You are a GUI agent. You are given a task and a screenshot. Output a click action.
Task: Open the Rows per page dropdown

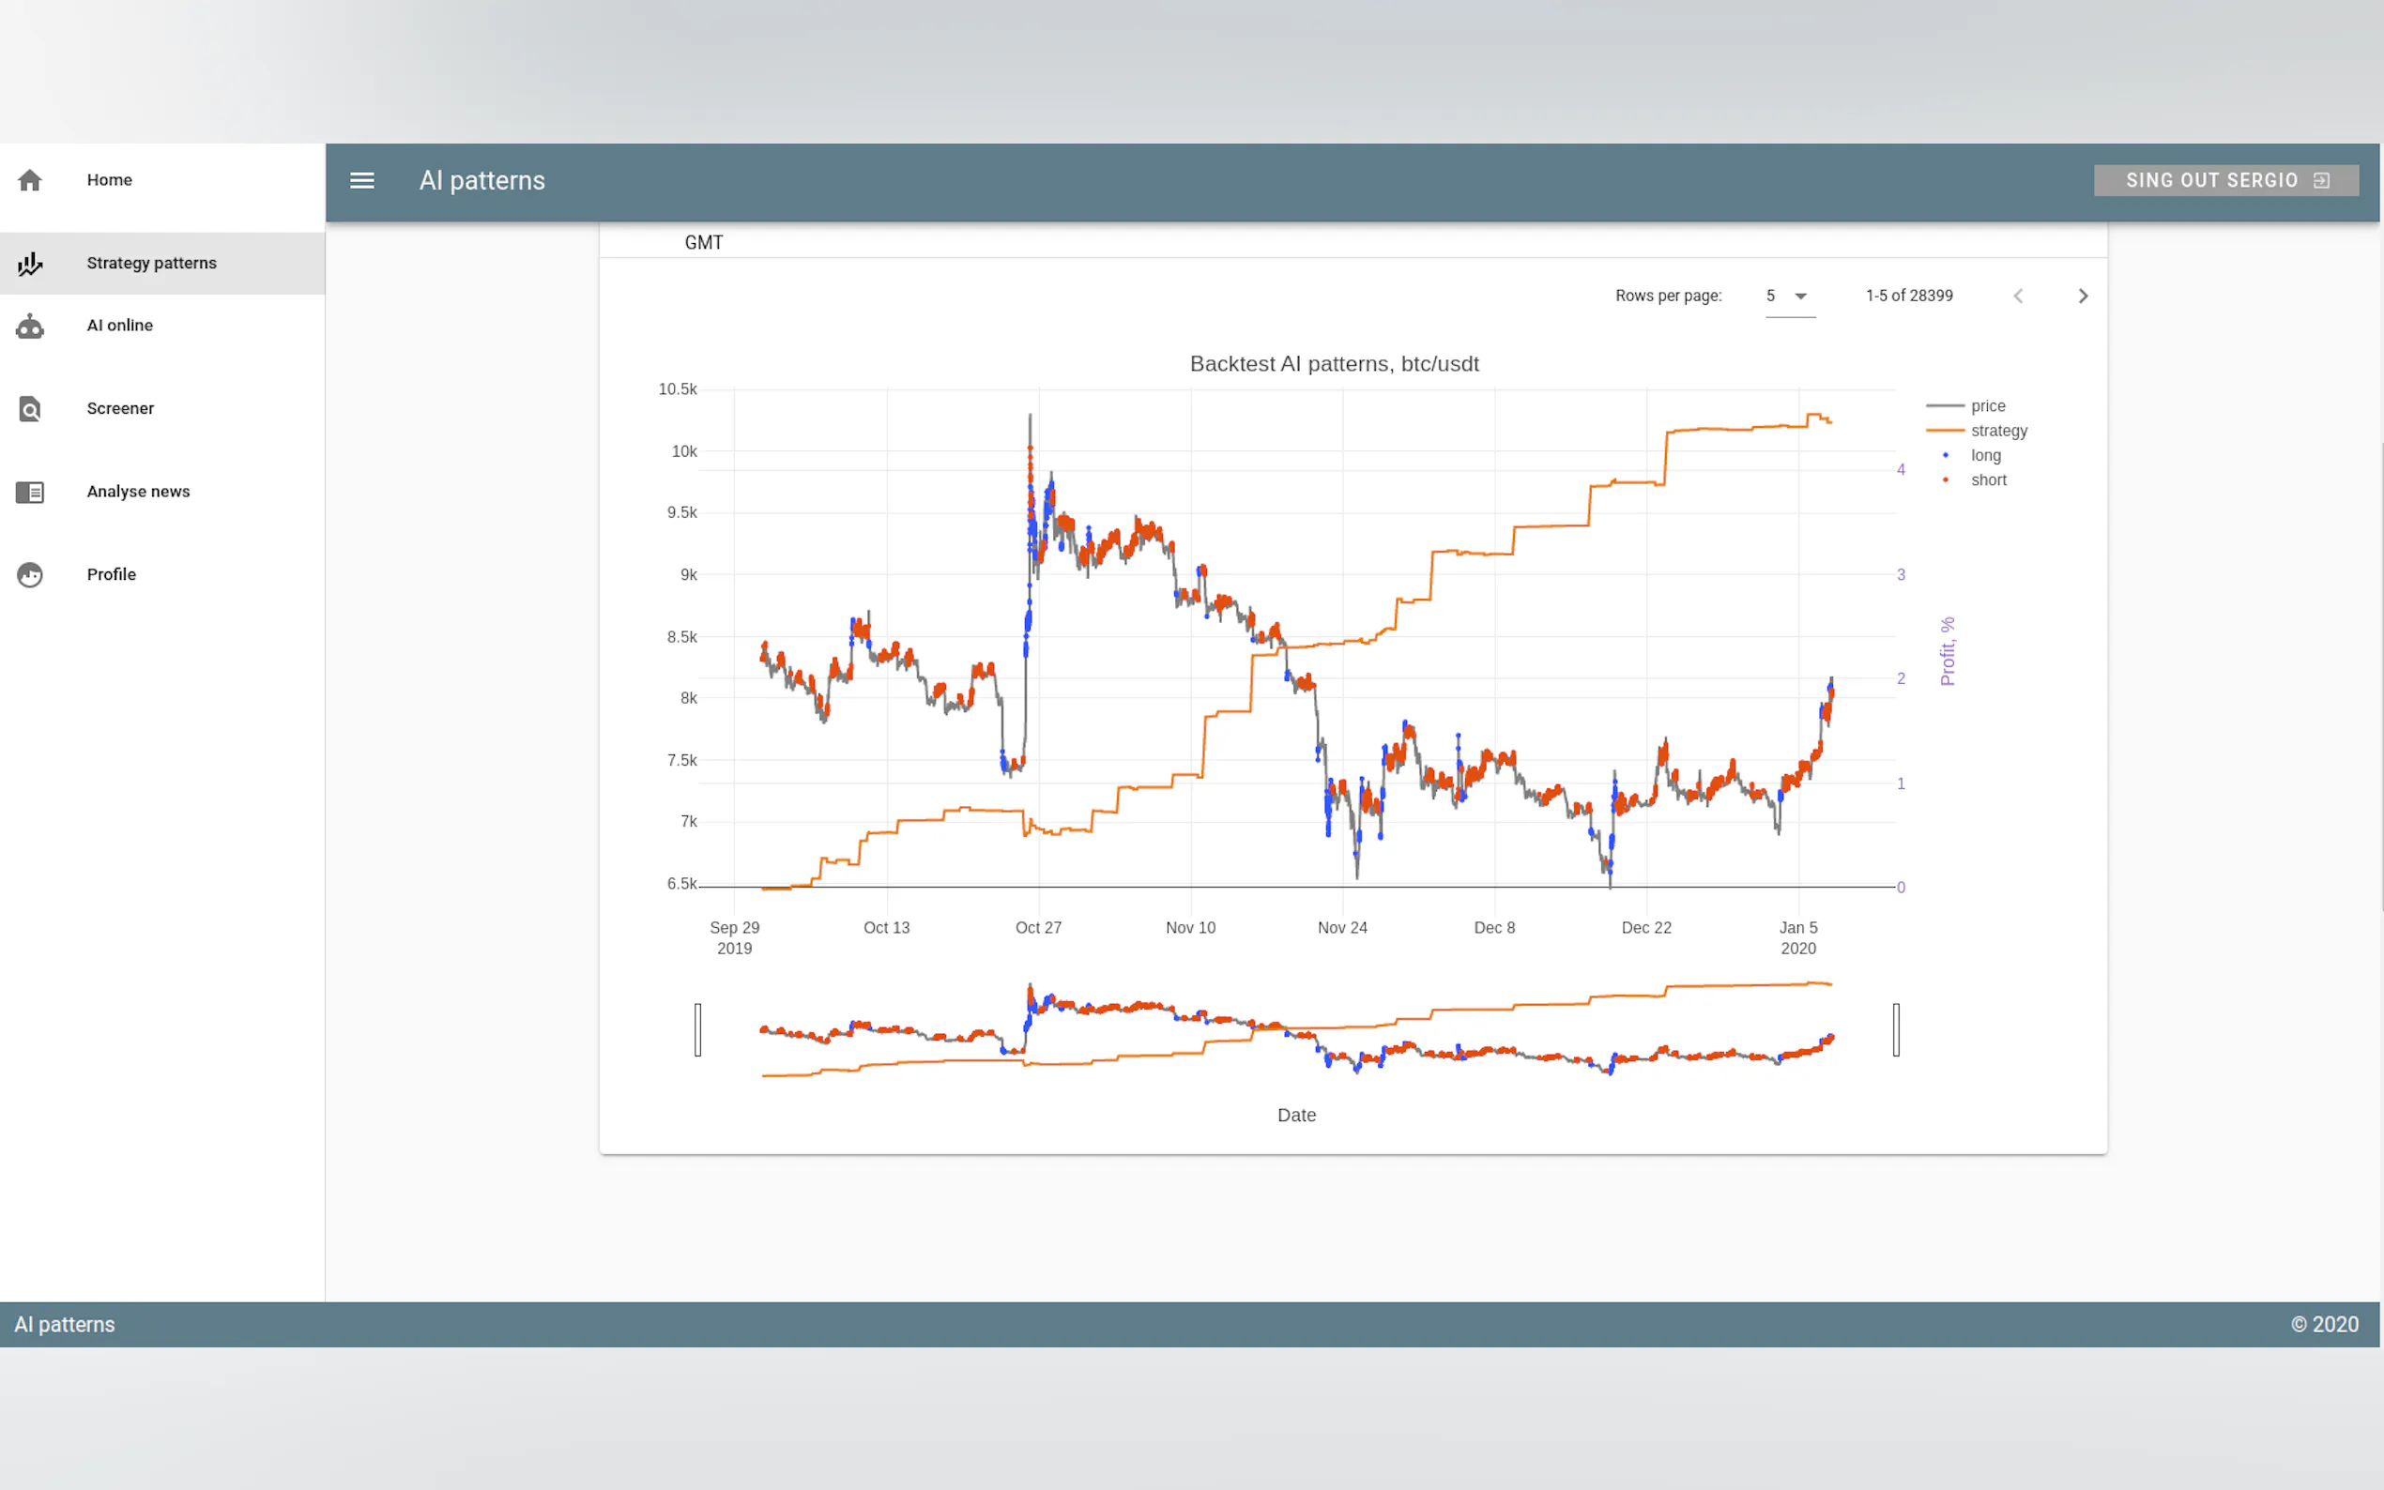coord(1789,296)
